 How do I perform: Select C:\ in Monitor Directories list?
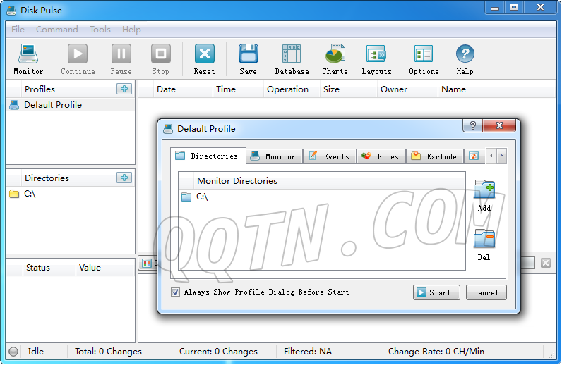coord(202,197)
